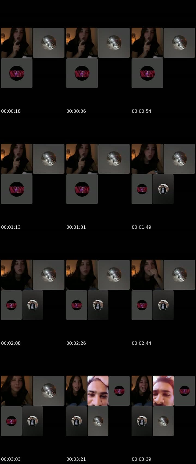This screenshot has height=464, width=196.
Task: Select the red laser avatar in frame 00:01:13
Action: click(17, 189)
